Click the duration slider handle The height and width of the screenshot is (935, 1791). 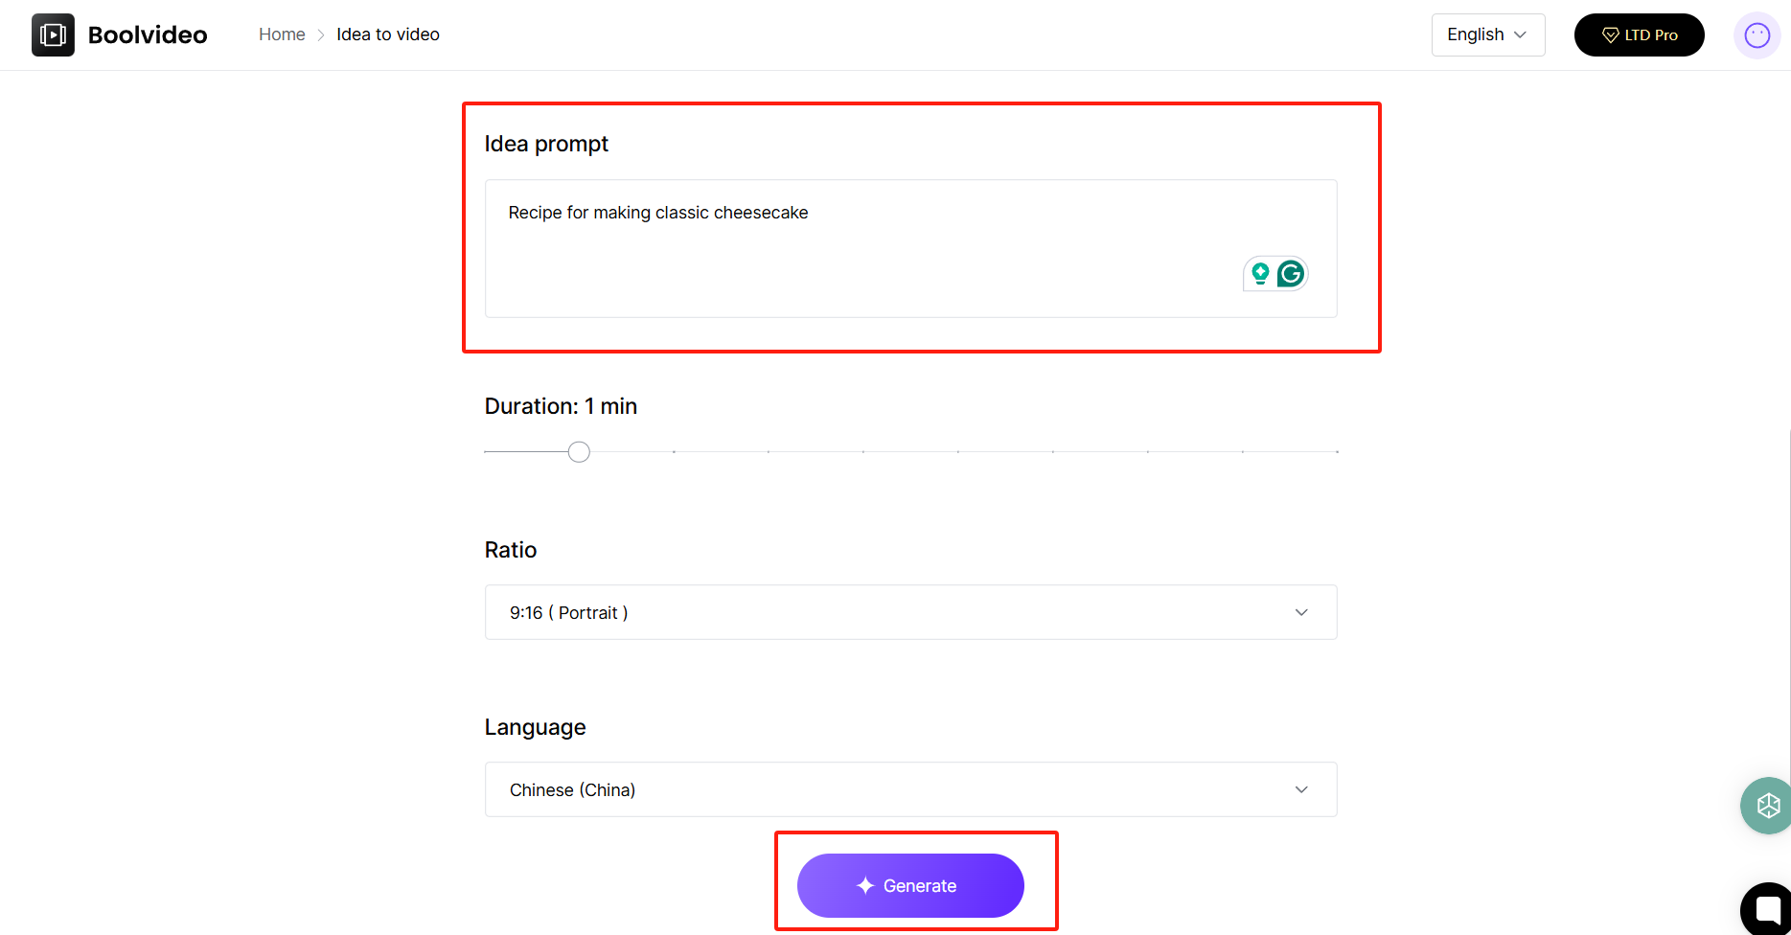pos(579,451)
